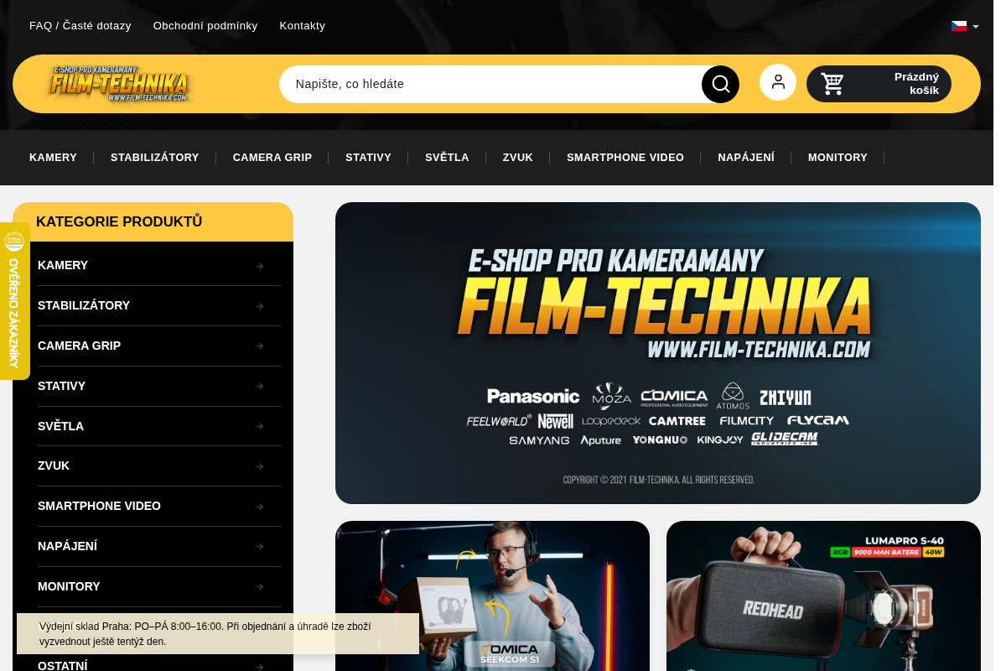Click arrow next to ZVUK category
1006x671 pixels.
[x=260, y=466]
